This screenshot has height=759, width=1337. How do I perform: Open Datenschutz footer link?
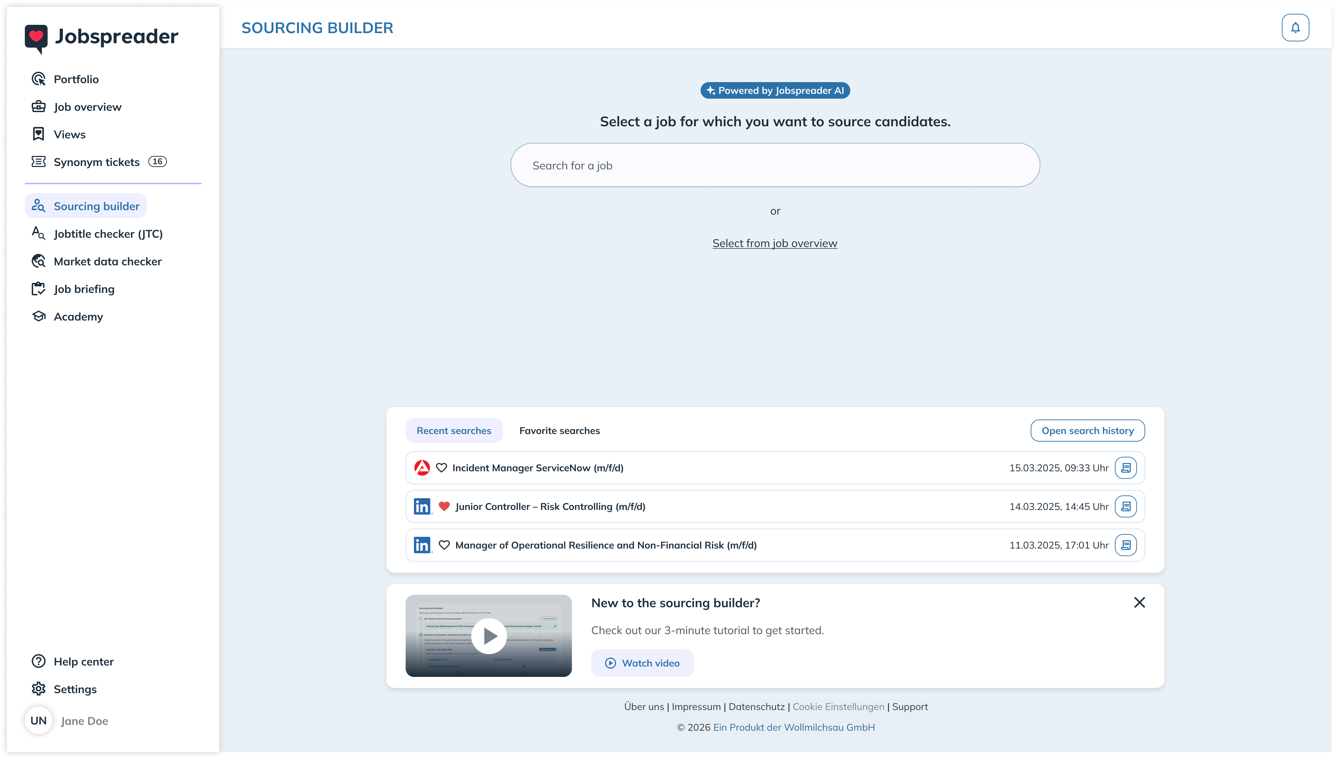pos(756,707)
